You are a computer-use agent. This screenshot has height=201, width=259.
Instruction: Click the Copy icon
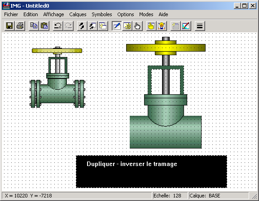(x=34, y=26)
